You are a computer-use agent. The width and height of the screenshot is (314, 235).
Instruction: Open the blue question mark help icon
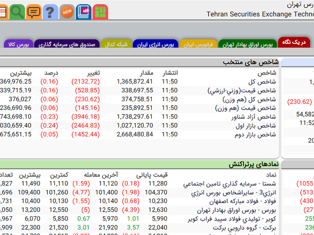point(50,12)
